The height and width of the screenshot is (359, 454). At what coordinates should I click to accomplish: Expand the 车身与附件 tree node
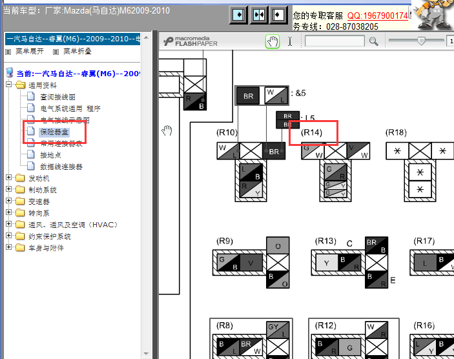[8, 247]
